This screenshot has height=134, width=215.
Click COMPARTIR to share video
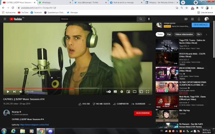[121, 104]
